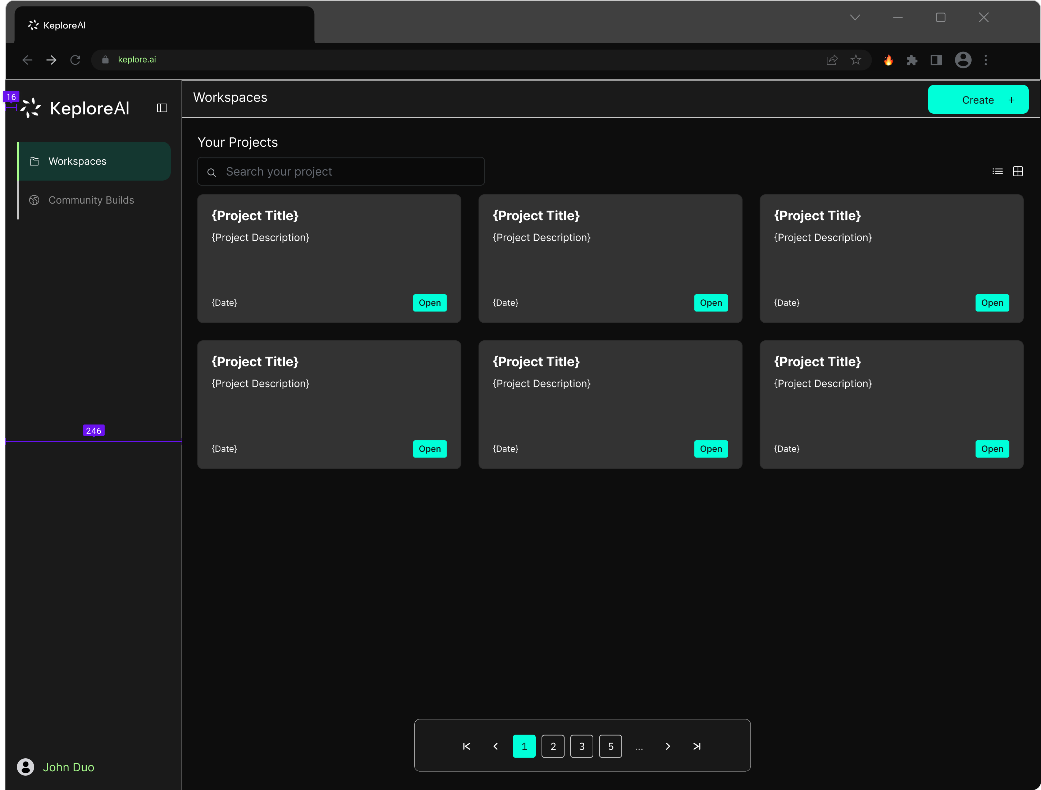This screenshot has width=1041, height=790.
Task: Toggle grid view for projects
Action: [x=1018, y=171]
